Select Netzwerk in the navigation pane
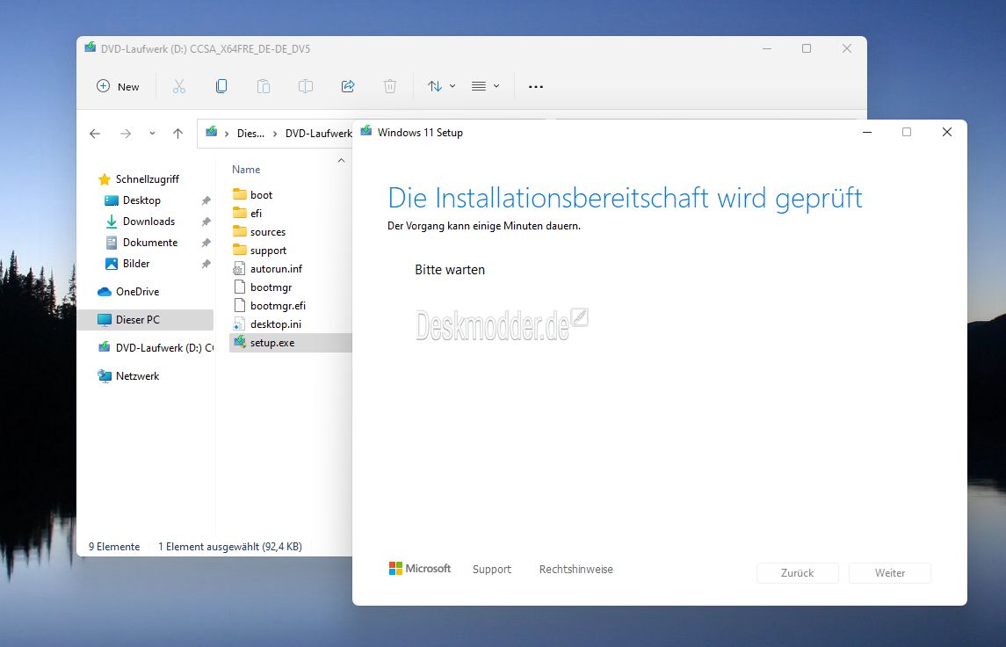 pyautogui.click(x=128, y=376)
